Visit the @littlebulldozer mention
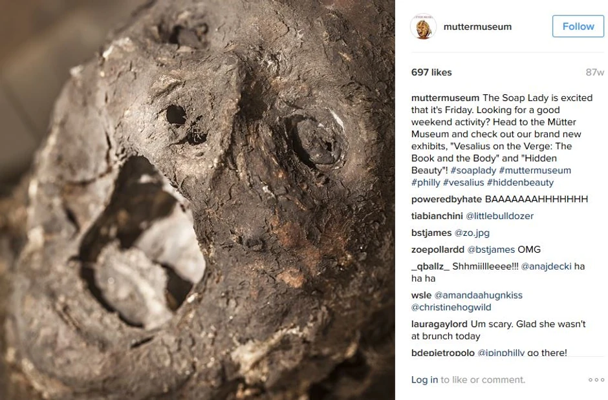608x400 pixels. [x=499, y=216]
